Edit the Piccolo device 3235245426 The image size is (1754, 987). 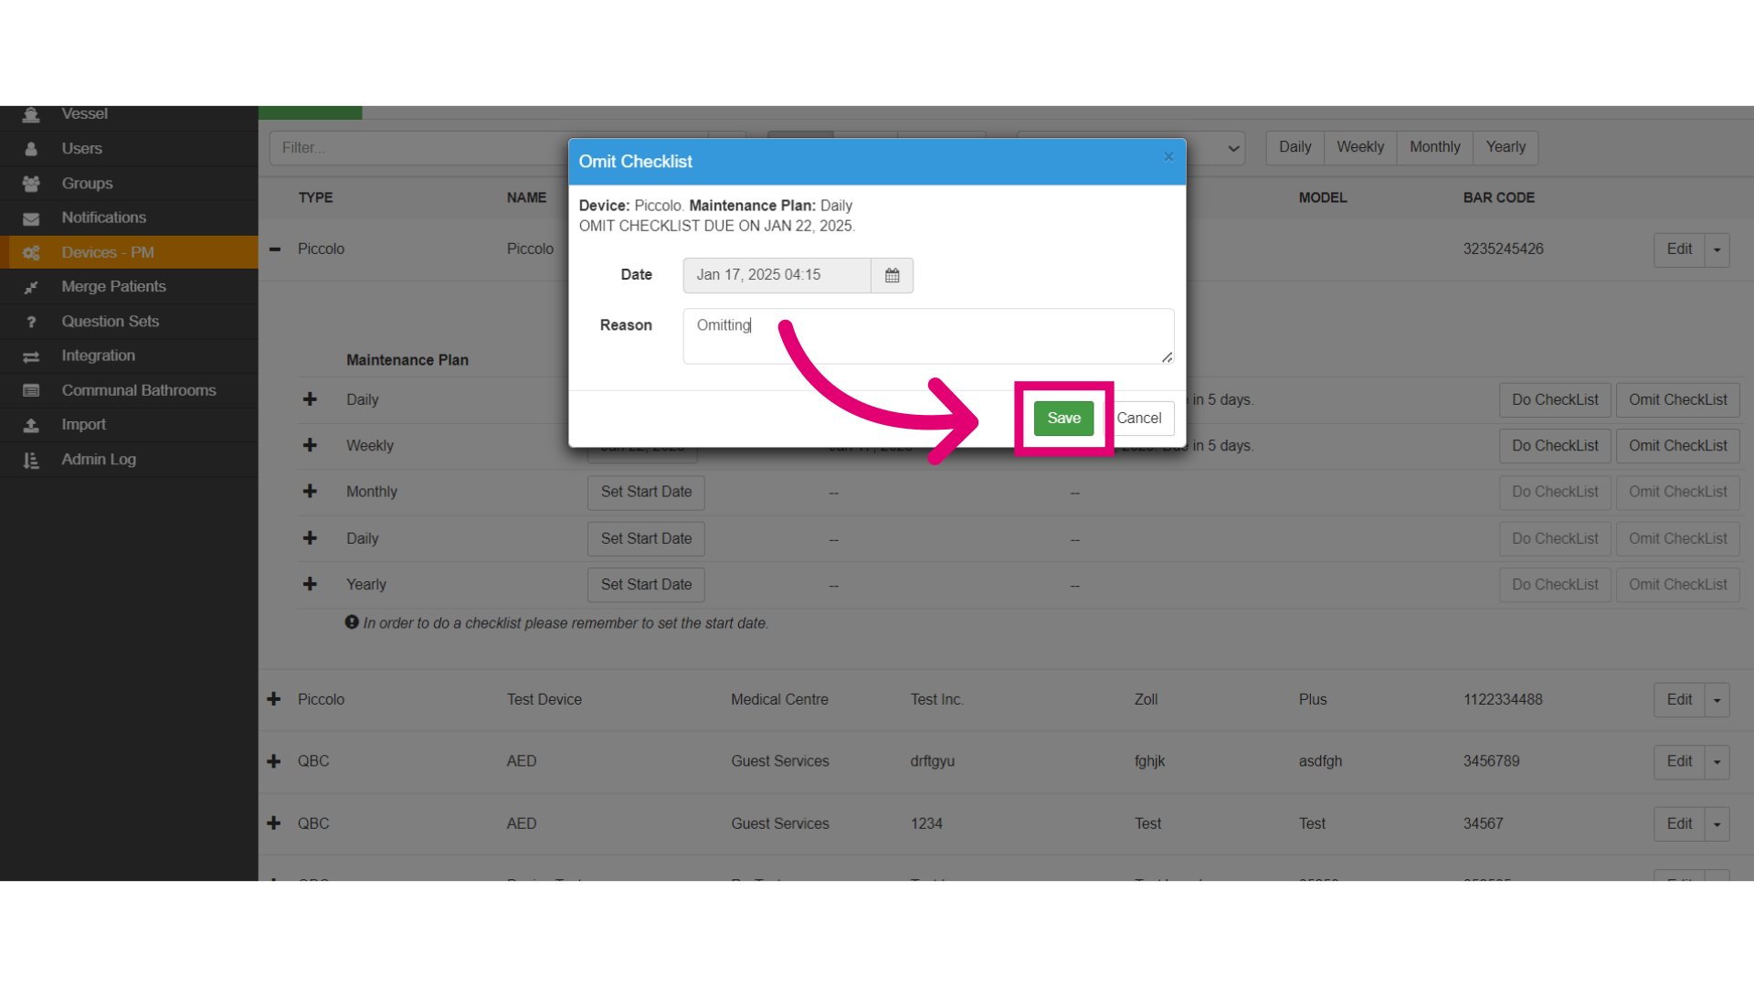[1679, 249]
